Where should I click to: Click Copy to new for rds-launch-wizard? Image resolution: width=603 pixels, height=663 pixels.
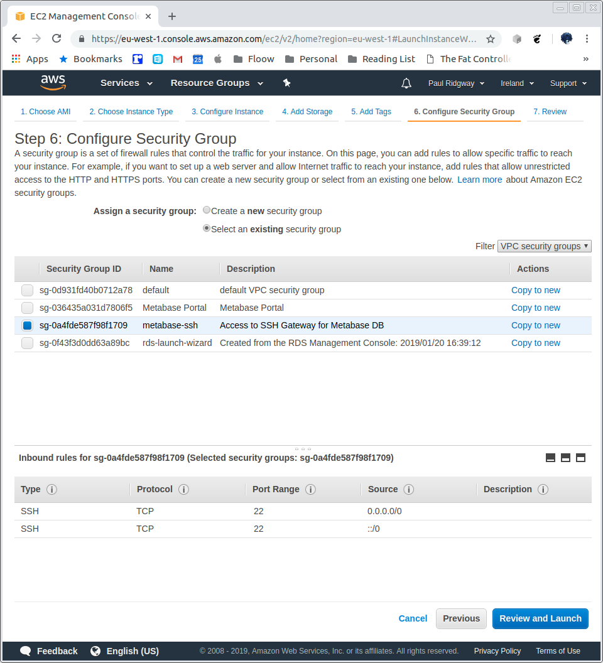click(535, 343)
